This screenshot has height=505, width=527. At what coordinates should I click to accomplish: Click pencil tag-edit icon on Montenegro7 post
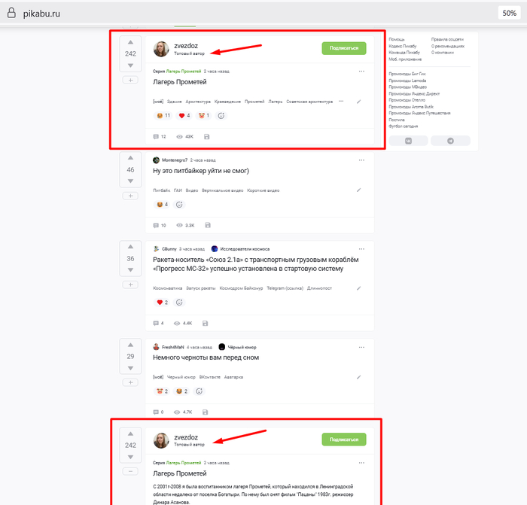(358, 190)
